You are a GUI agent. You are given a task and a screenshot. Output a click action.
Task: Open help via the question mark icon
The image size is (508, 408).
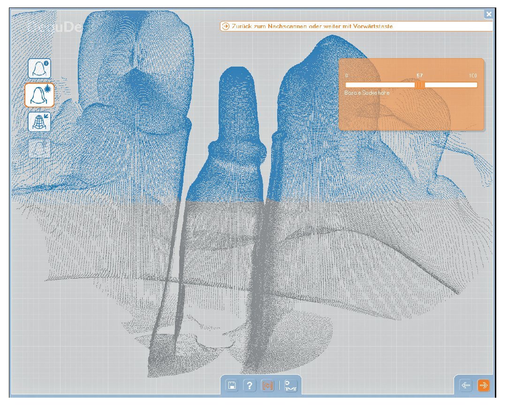[x=250, y=385]
